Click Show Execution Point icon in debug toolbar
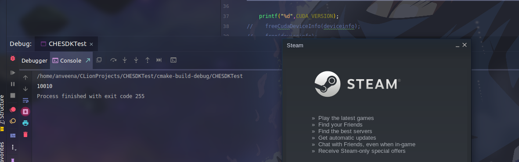 pyautogui.click(x=99, y=60)
